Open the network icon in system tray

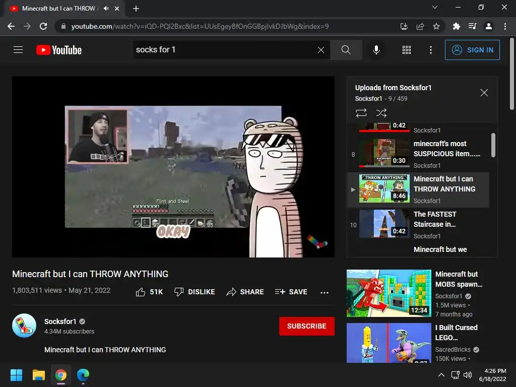coord(455,375)
